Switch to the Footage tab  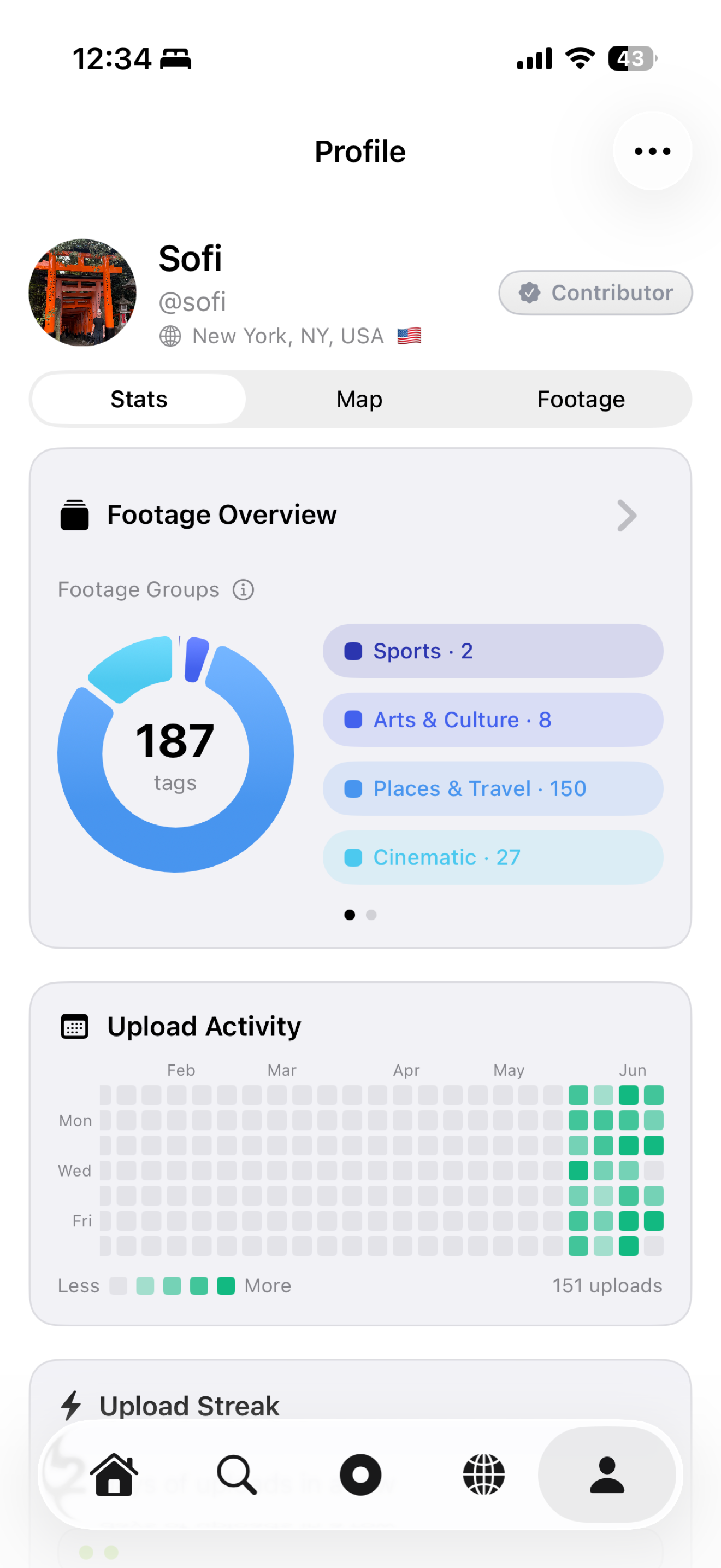[x=581, y=399]
